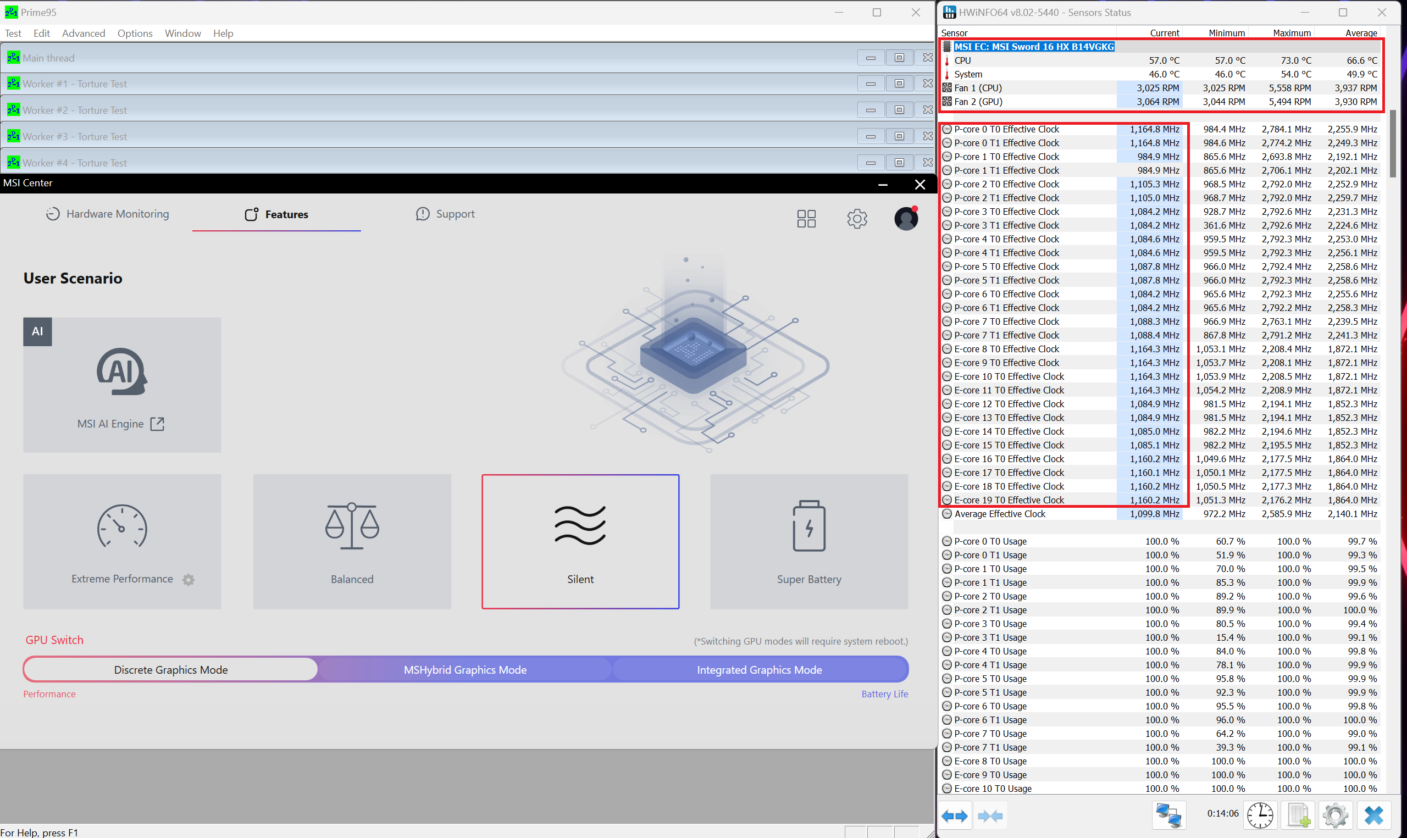Screen dimensions: 1407x838
Task: Open the Prime95 Window menu
Action: 183,34
